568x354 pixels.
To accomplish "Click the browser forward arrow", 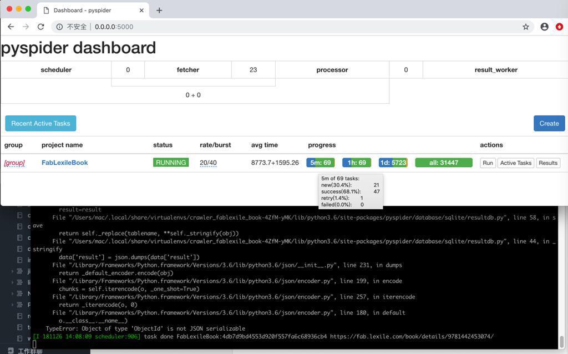I will (26, 27).
